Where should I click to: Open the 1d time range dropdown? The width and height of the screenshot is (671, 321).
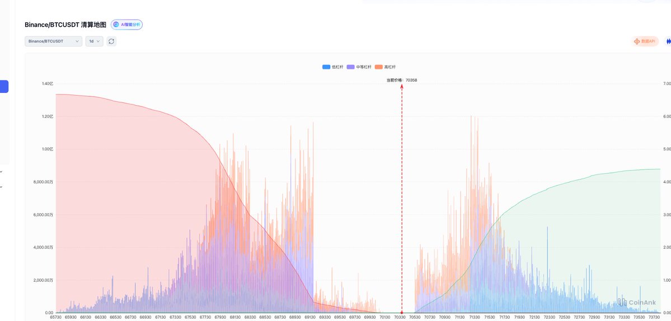94,41
